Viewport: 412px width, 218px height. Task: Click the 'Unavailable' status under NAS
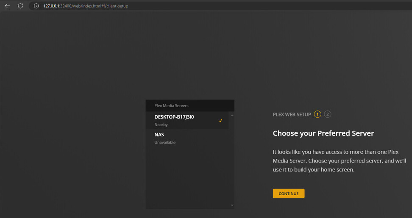165,143
